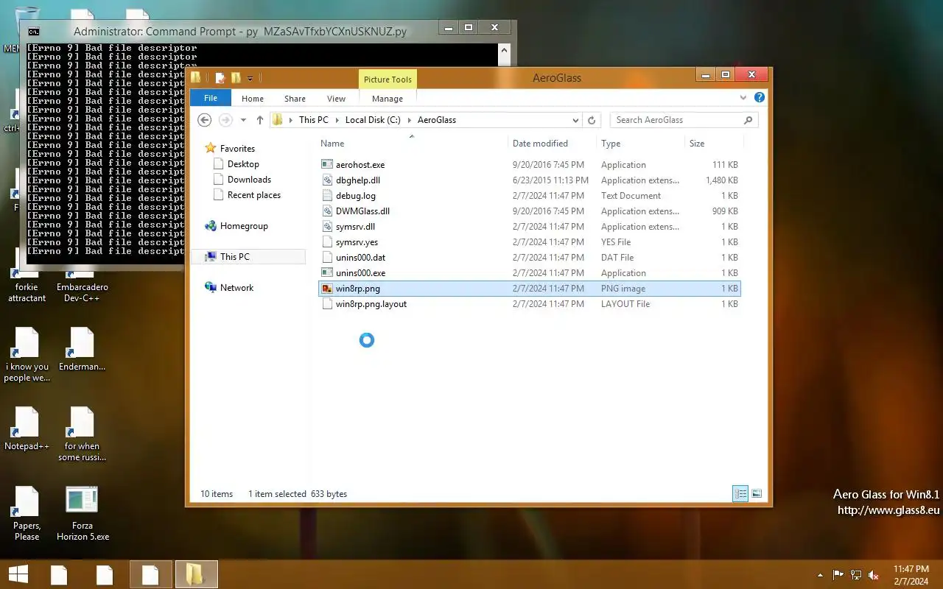Click Local Disk (C:) breadcrumb
Viewport: 943px width, 589px height.
pos(373,120)
